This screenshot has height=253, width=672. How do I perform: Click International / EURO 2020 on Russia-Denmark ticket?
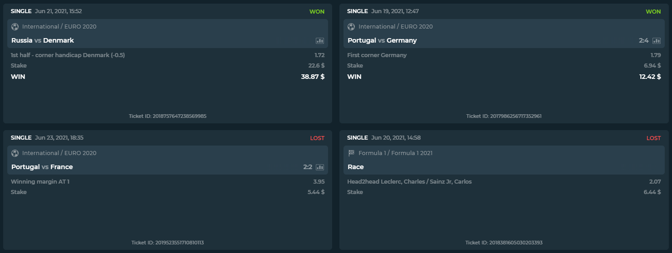tap(59, 27)
